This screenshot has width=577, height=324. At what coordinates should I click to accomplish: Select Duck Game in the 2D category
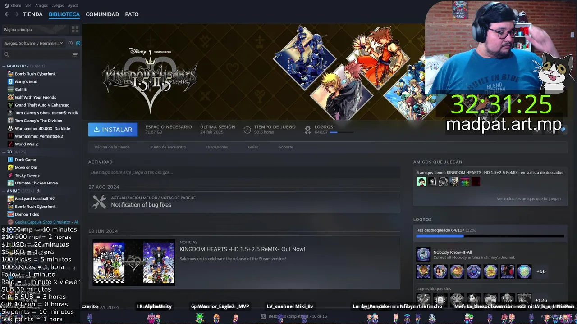click(25, 160)
